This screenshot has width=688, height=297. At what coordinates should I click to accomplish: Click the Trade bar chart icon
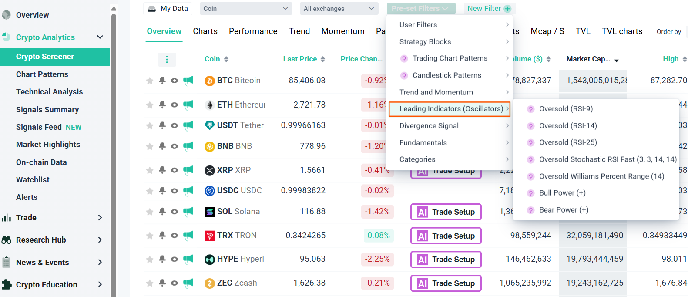point(6,218)
